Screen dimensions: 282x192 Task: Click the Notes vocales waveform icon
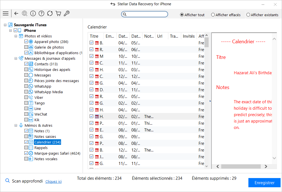click(x=31, y=159)
